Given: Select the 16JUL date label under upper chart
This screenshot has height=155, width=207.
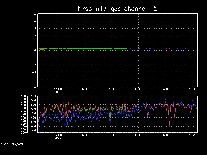Looking at the screenshot, I should (166, 89).
